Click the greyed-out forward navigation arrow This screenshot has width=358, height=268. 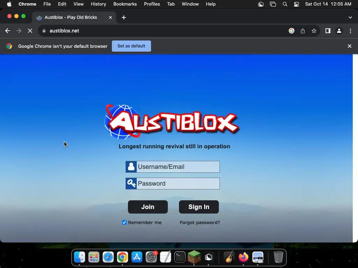[x=19, y=31]
